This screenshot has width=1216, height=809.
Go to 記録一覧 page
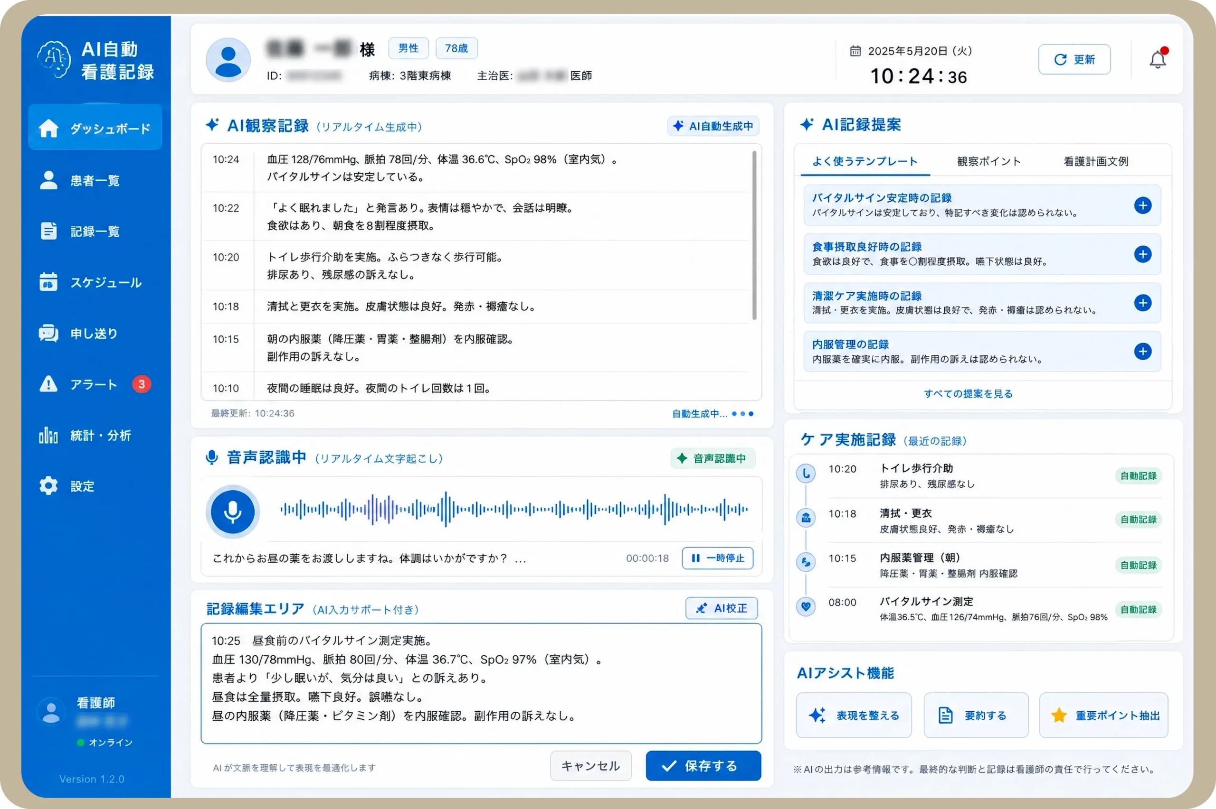(x=79, y=231)
